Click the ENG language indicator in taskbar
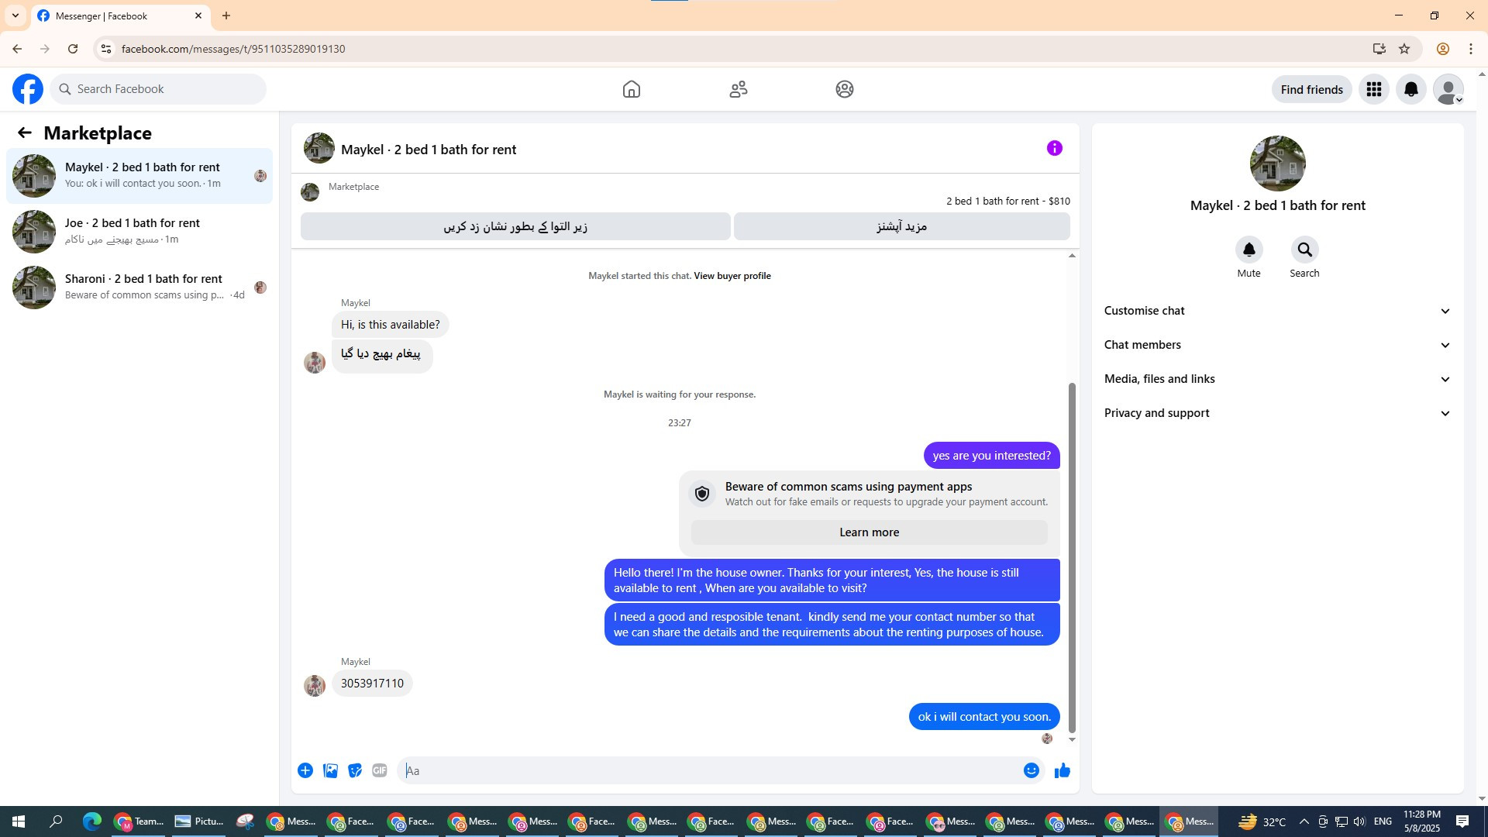Image resolution: width=1488 pixels, height=837 pixels. tap(1383, 821)
